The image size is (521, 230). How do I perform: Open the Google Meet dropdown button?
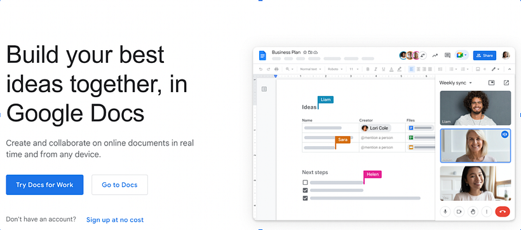[461, 55]
